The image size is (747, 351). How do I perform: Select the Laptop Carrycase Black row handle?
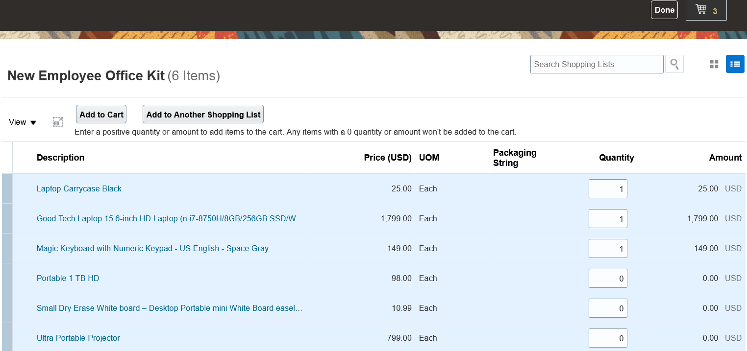tap(7, 189)
